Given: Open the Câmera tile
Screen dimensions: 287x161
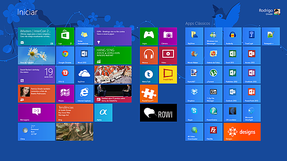Looking at the screenshot, I should [x=168, y=36].
